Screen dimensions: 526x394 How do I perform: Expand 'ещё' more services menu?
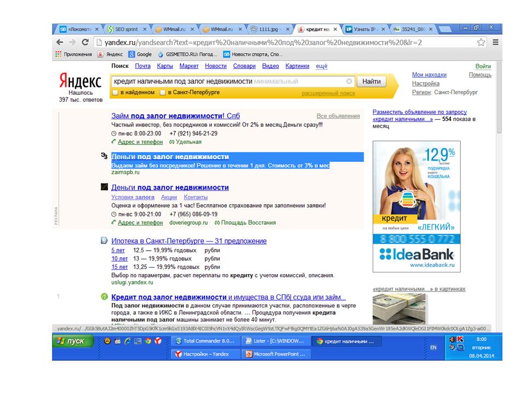click(322, 66)
